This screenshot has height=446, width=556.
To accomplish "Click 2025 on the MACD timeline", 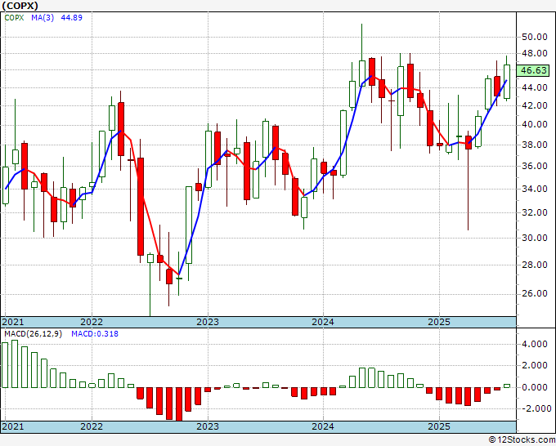I will [x=439, y=426].
